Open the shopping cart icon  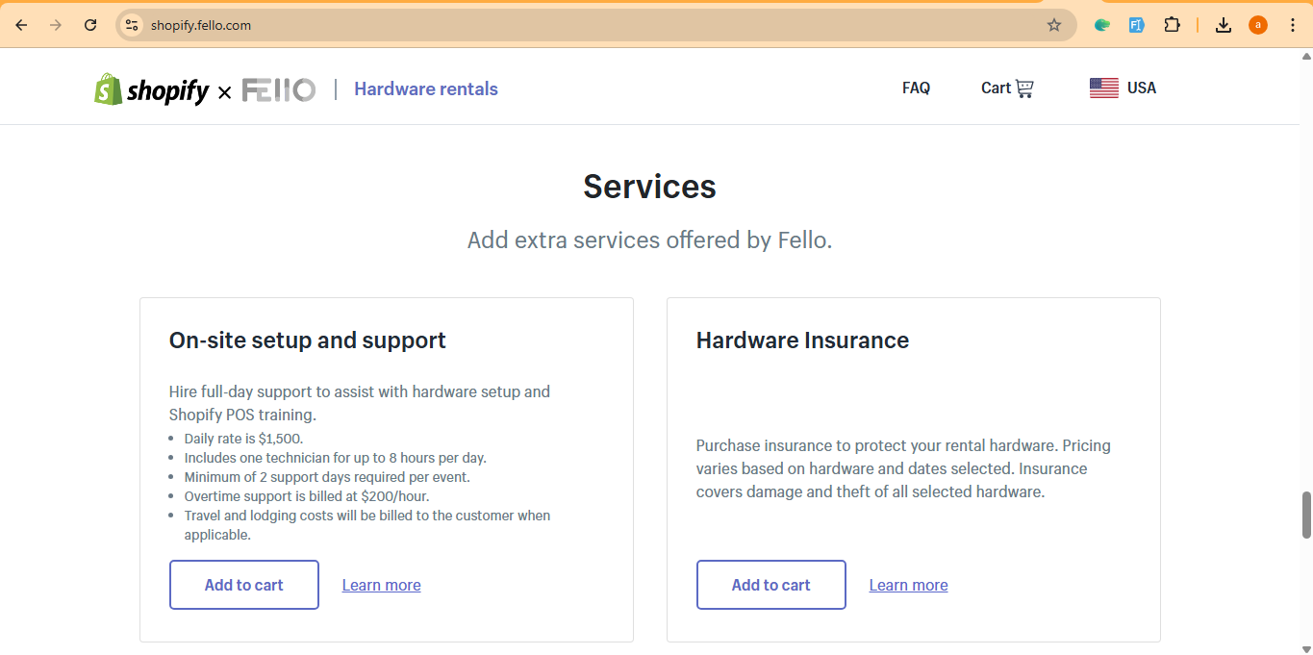pyautogui.click(x=1024, y=88)
